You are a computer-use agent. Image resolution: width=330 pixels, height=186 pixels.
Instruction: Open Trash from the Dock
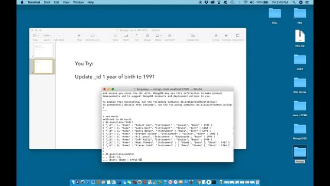pyautogui.click(x=257, y=182)
